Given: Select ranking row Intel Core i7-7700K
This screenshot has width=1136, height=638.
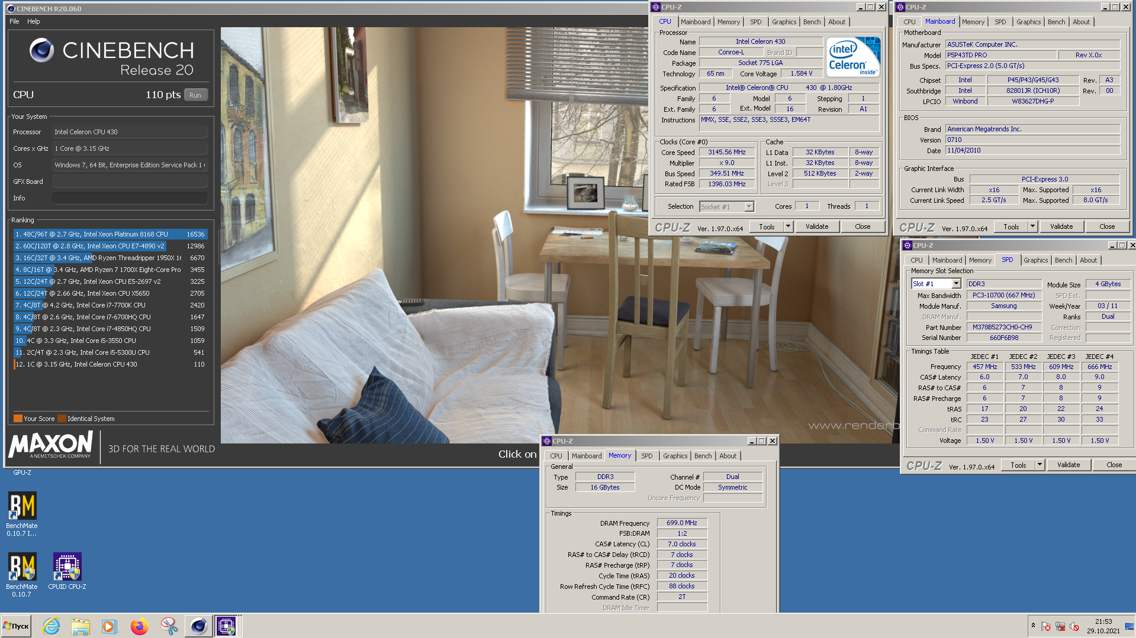Looking at the screenshot, I should tap(110, 305).
